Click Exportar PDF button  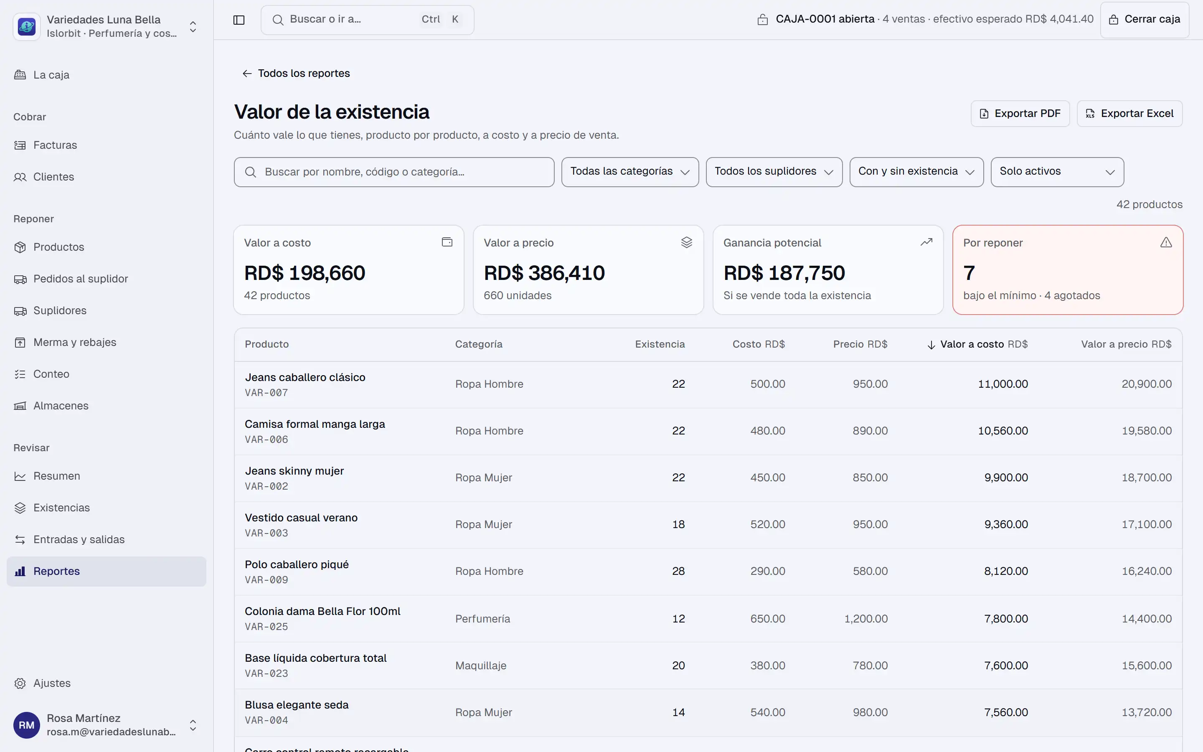[1020, 114]
